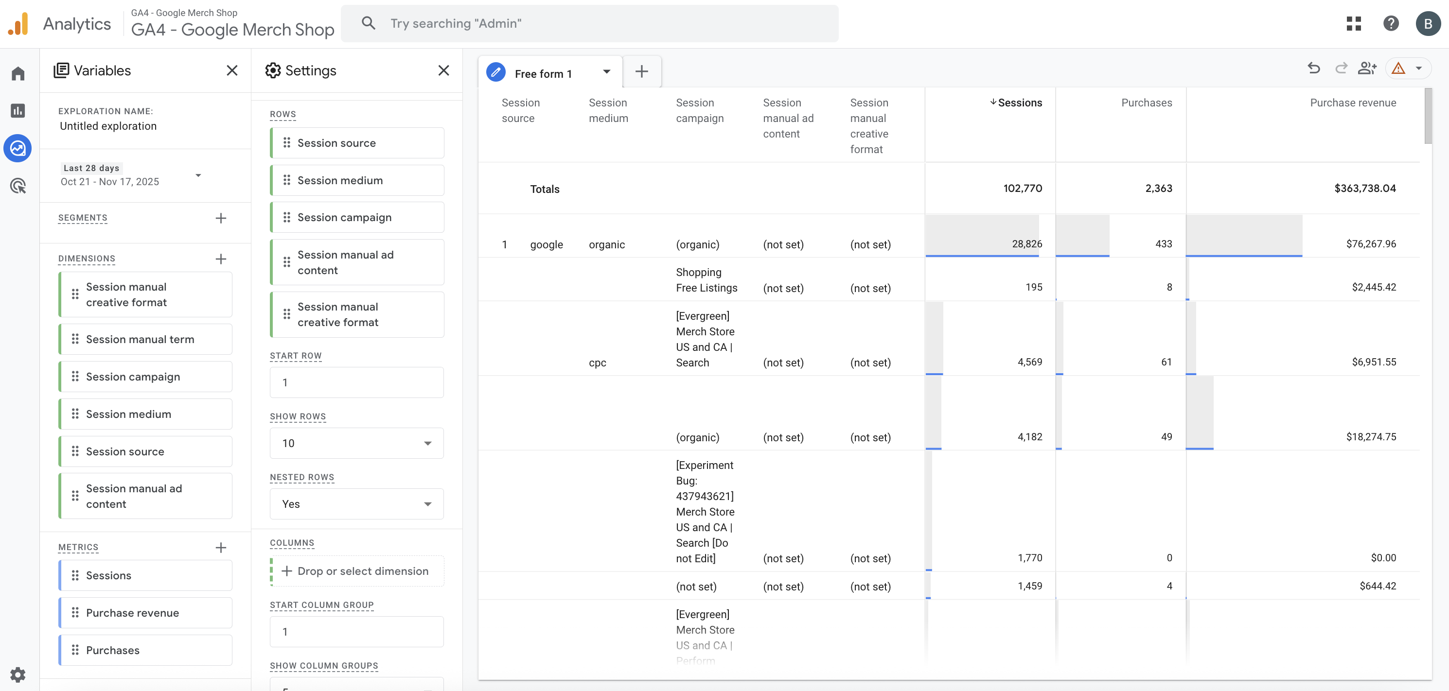Screen dimensions: 1449x691
Task: Add a new dimension with plus icon
Action: pyautogui.click(x=221, y=259)
